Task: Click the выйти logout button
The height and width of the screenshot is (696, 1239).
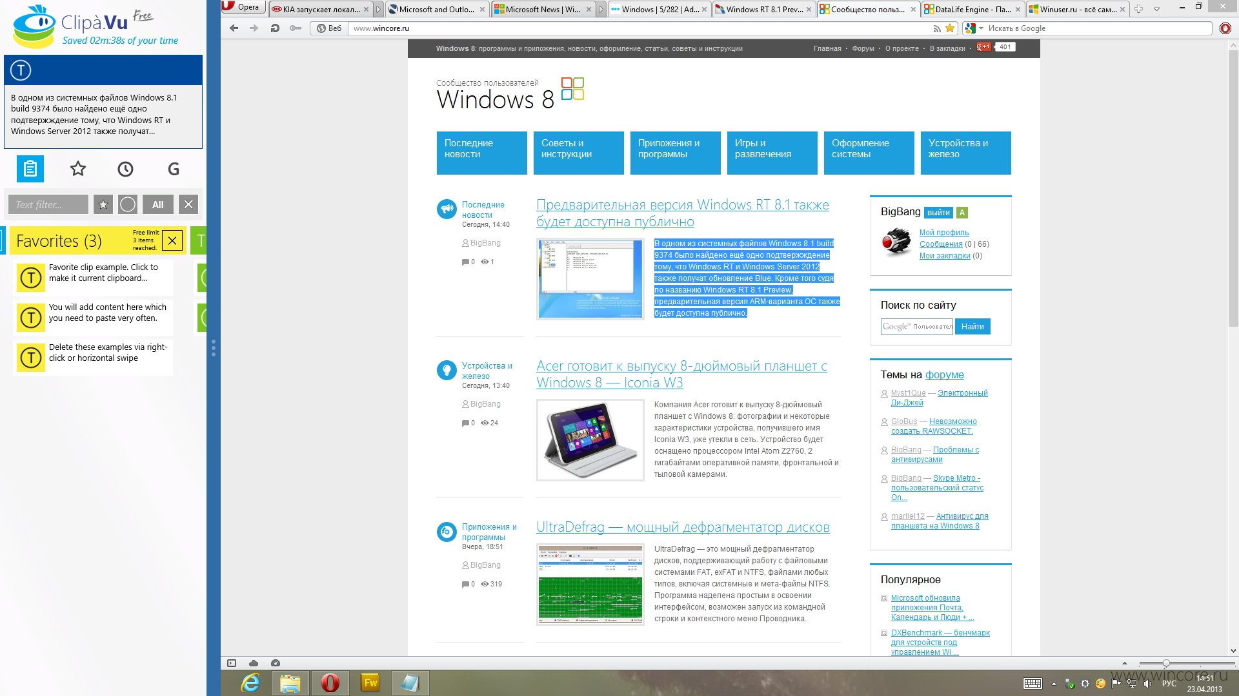Action: (x=938, y=213)
